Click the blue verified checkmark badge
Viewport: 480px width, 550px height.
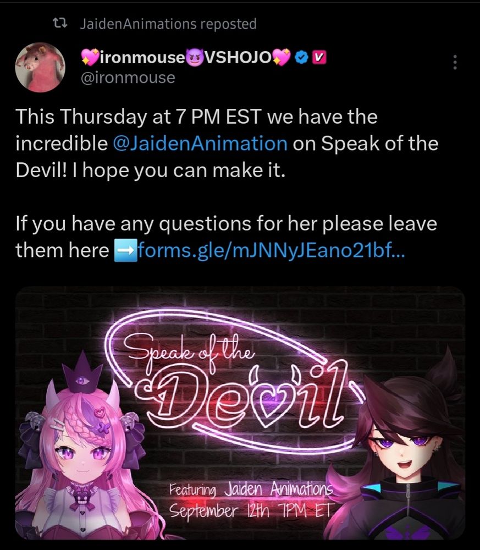[x=301, y=57]
